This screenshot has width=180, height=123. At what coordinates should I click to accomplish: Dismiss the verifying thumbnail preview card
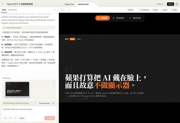[x=53, y=82]
